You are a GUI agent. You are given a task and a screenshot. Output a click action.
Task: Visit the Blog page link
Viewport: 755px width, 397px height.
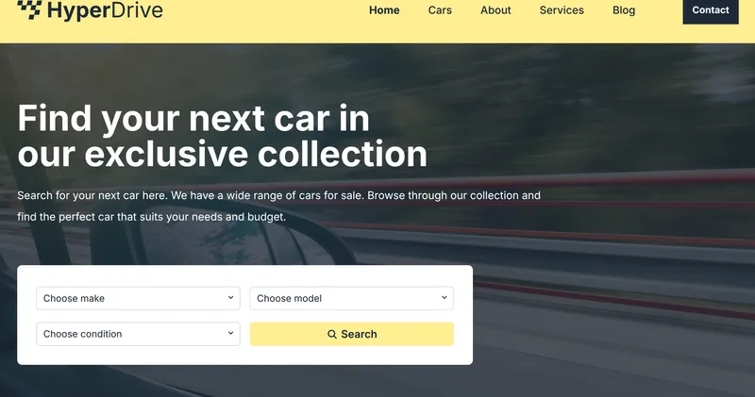624,10
